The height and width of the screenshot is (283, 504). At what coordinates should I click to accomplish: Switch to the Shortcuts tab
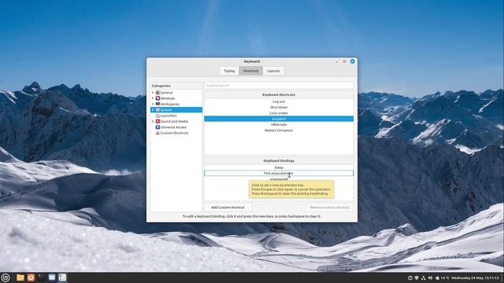[250, 71]
